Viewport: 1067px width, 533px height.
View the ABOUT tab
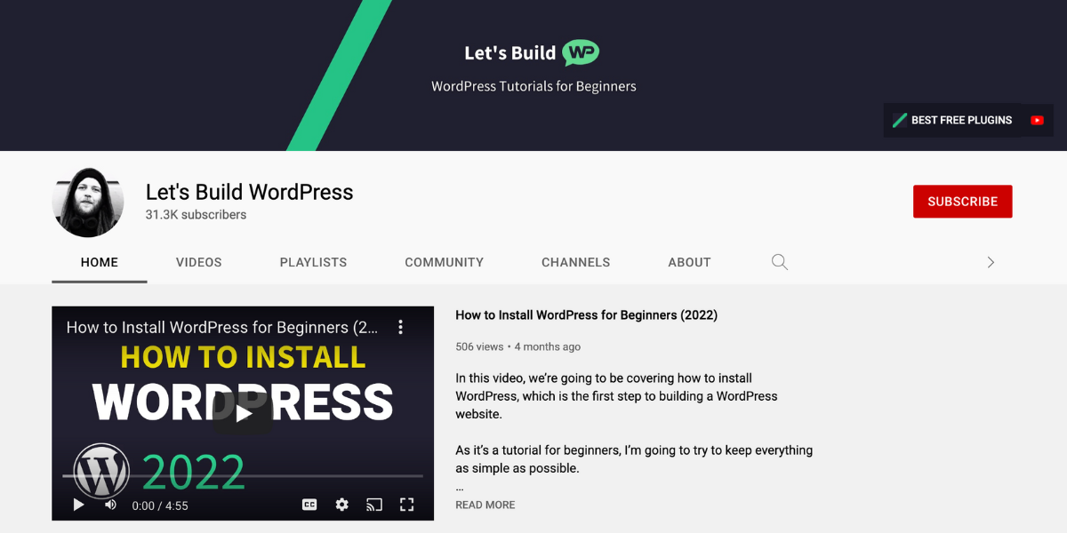(689, 262)
